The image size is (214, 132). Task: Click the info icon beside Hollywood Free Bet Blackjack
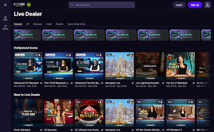102,83
